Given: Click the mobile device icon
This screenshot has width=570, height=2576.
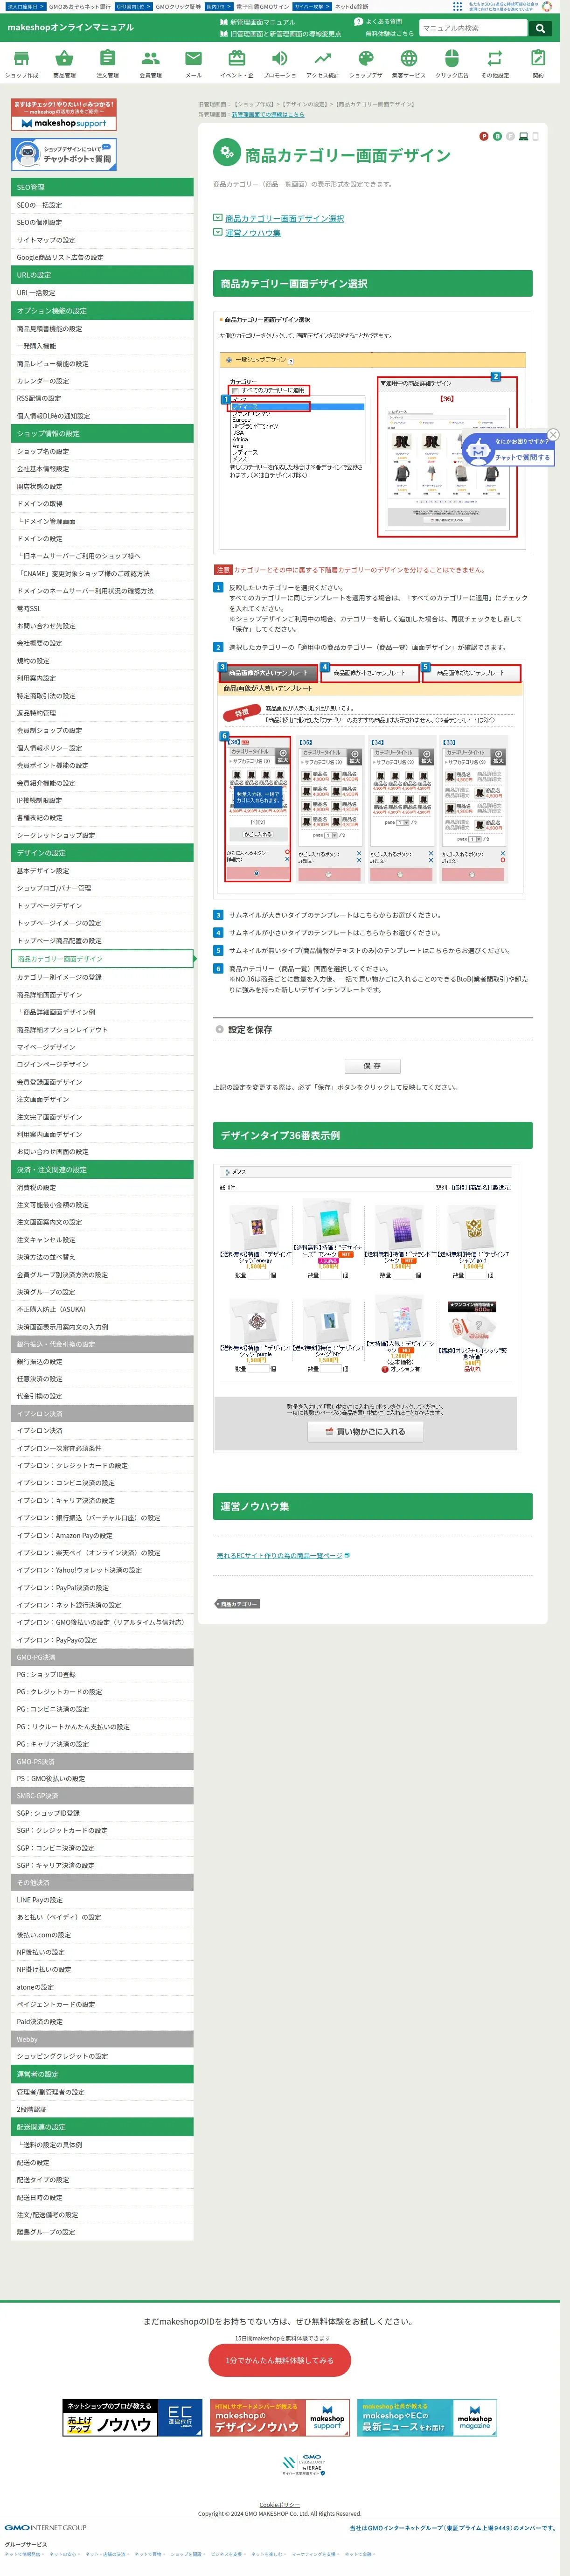Looking at the screenshot, I should pos(535,136).
